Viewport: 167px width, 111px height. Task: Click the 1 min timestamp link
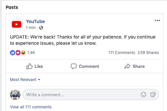pos(31,27)
